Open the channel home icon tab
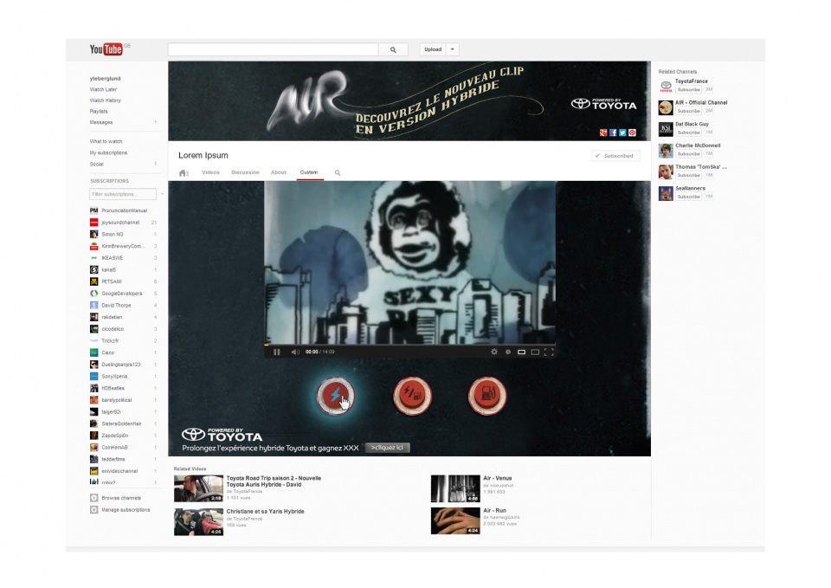Viewport: 831px width, 588px height. (184, 172)
